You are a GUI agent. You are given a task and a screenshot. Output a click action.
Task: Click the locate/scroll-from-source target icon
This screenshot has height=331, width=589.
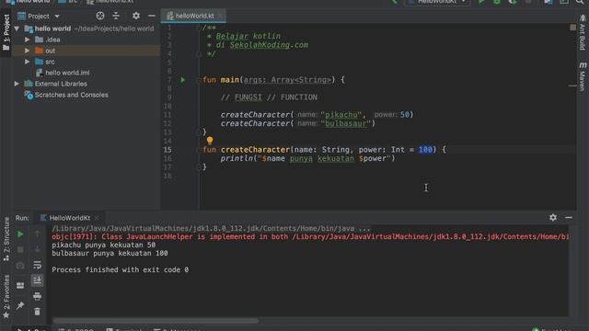point(100,16)
